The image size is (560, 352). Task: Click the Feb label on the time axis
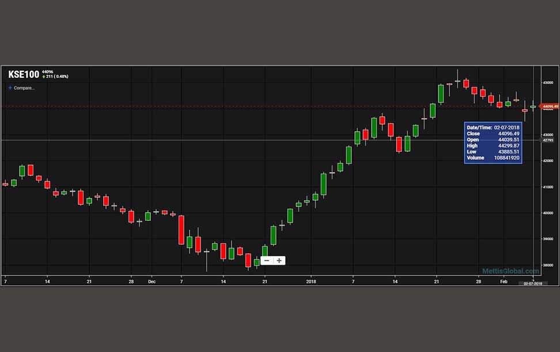[504, 281]
